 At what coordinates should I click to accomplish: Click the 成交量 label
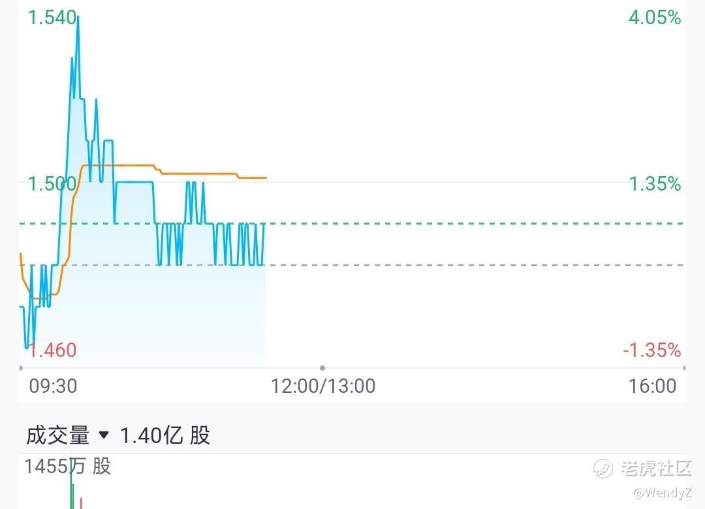[x=58, y=435]
